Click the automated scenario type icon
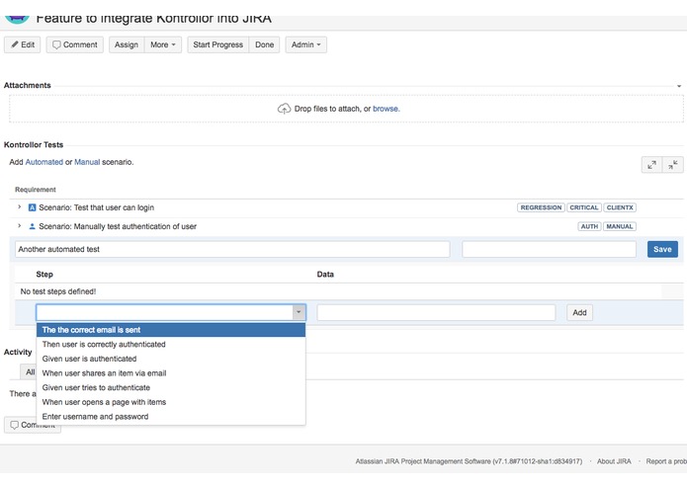Viewport: 687px width, 488px height. pyautogui.click(x=32, y=207)
